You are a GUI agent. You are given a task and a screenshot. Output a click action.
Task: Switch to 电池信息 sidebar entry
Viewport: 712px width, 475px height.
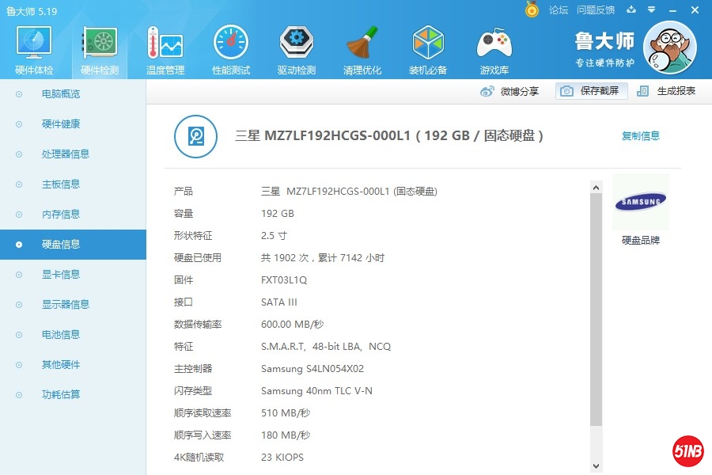tap(61, 335)
